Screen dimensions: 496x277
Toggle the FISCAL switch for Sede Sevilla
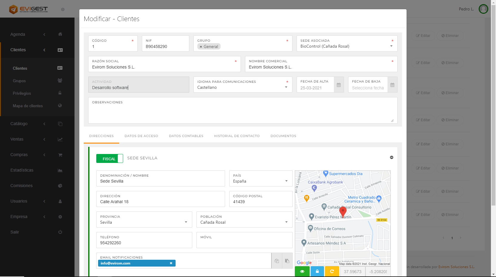[109, 158]
